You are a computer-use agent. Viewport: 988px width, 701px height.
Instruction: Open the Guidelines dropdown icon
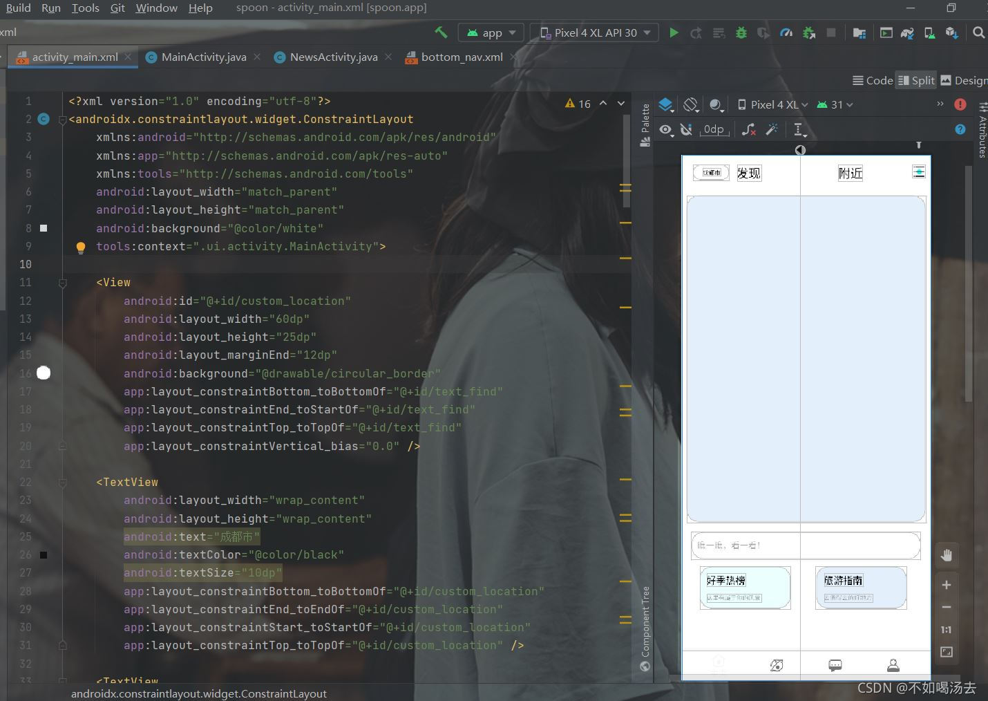(x=799, y=129)
